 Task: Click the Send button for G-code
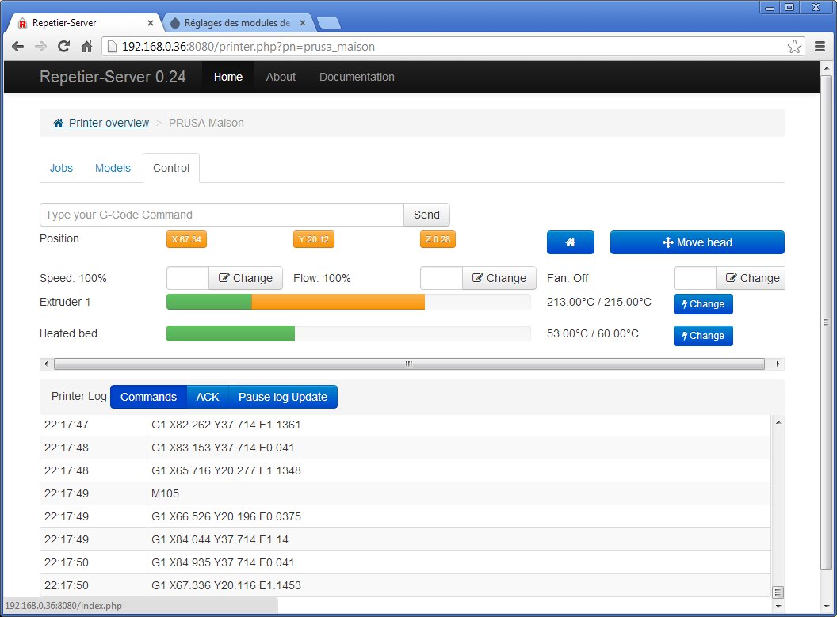pyautogui.click(x=426, y=215)
